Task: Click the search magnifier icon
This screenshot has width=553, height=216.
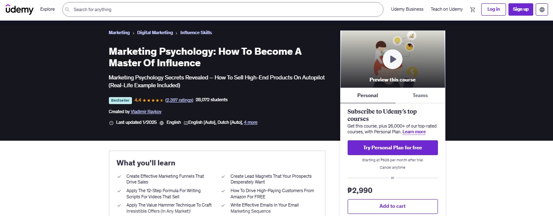Action: pos(68,9)
